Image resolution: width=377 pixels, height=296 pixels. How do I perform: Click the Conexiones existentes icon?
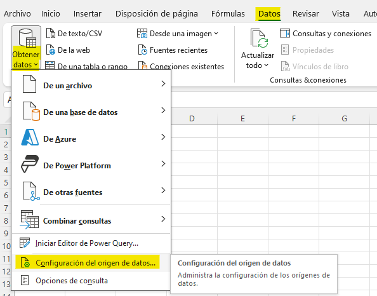coord(143,65)
